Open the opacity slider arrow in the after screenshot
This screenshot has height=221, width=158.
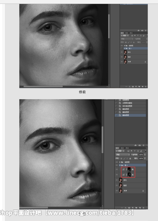coord(145,155)
